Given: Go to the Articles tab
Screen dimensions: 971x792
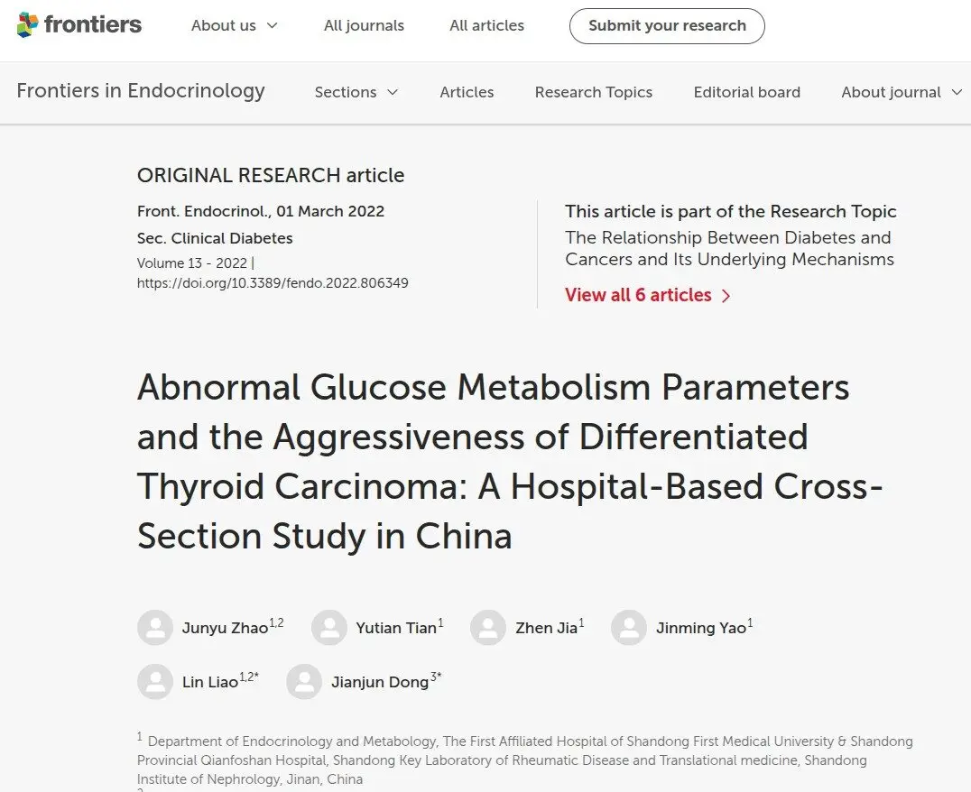Looking at the screenshot, I should point(467,92).
